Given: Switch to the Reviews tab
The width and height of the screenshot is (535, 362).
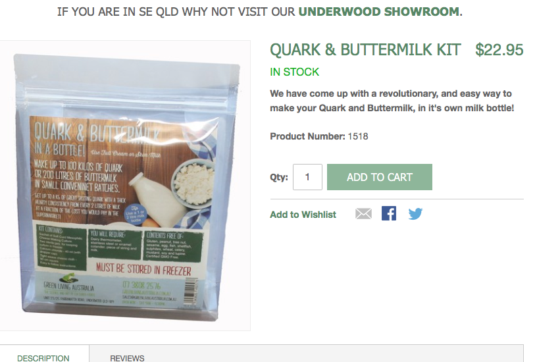Looking at the screenshot, I should tap(127, 358).
